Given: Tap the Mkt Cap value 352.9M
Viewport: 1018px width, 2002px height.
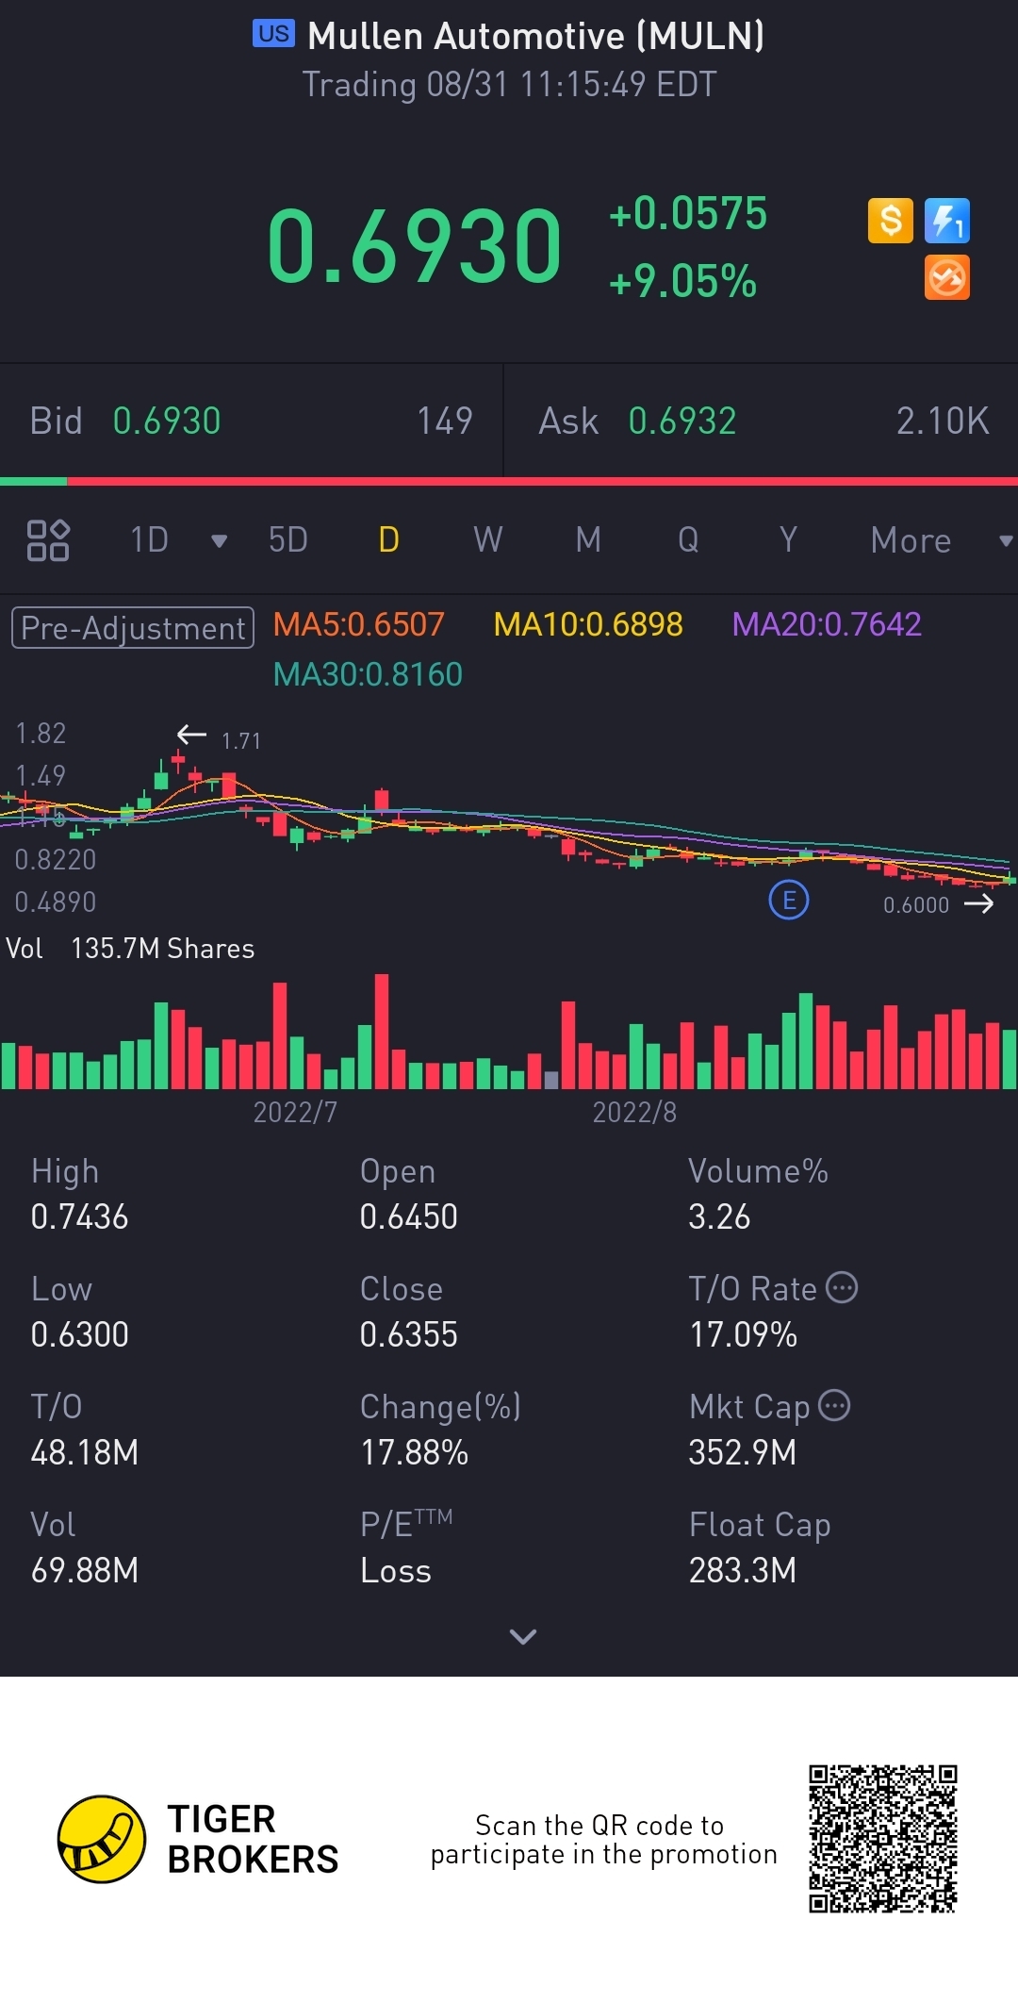Looking at the screenshot, I should click(742, 1452).
